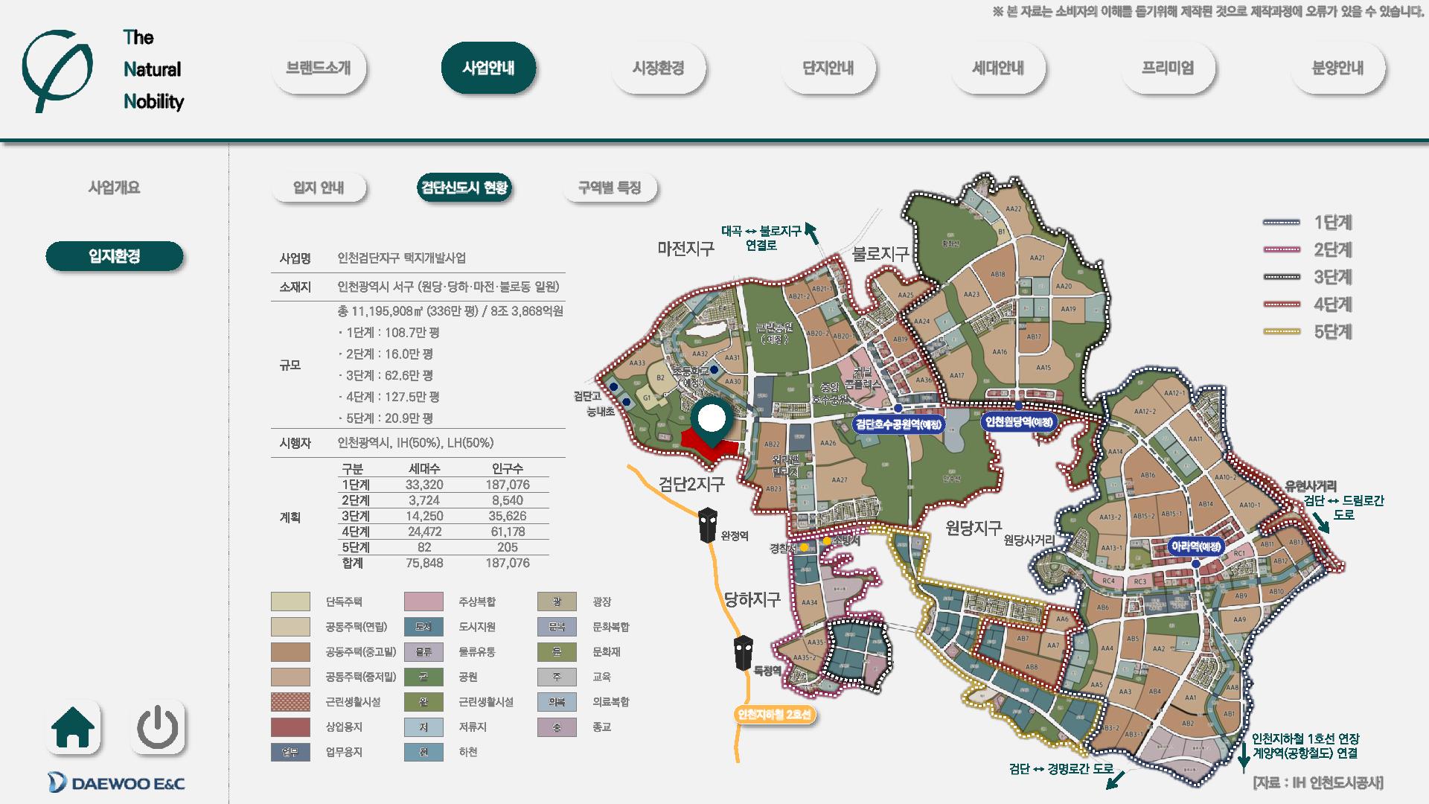This screenshot has height=804, width=1429.
Task: Click the 아라역 station label on map
Action: coord(1196,546)
